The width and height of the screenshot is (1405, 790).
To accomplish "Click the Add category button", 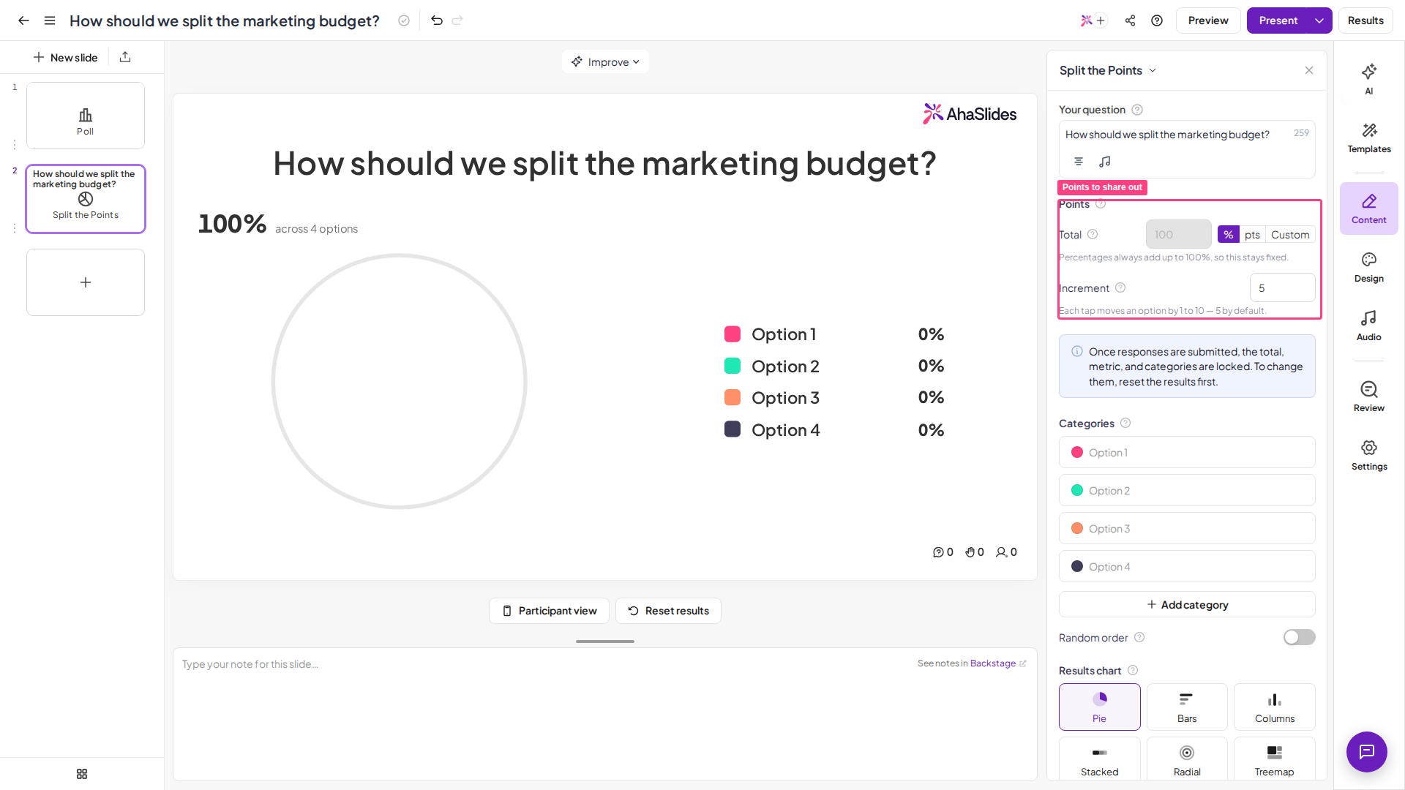I will [1187, 605].
